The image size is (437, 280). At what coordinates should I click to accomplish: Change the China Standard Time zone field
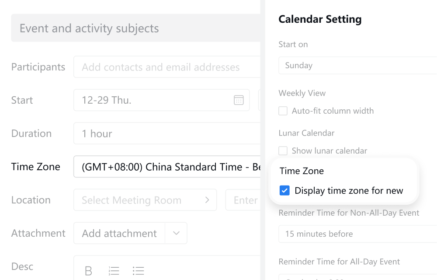coord(167,167)
